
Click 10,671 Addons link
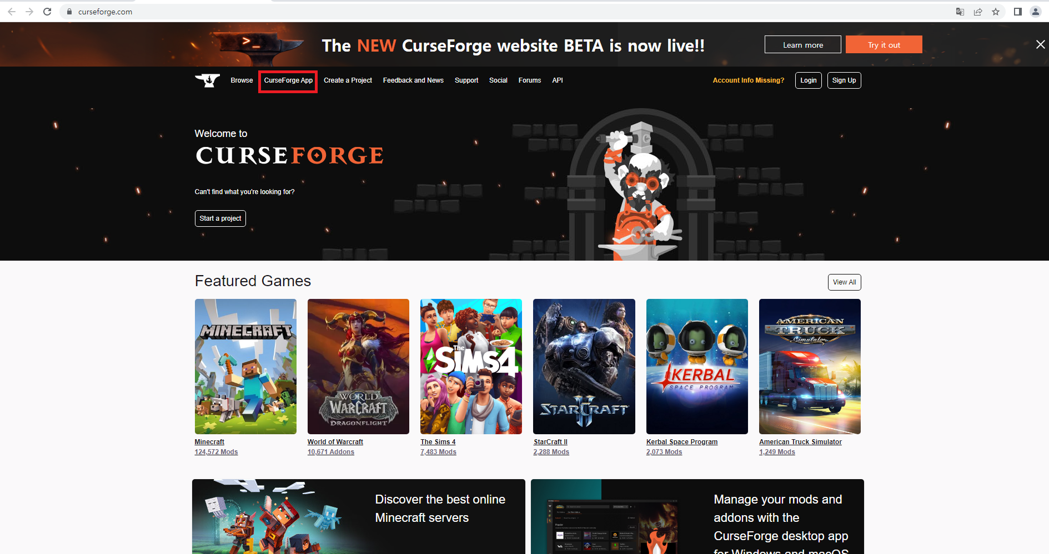click(x=331, y=452)
